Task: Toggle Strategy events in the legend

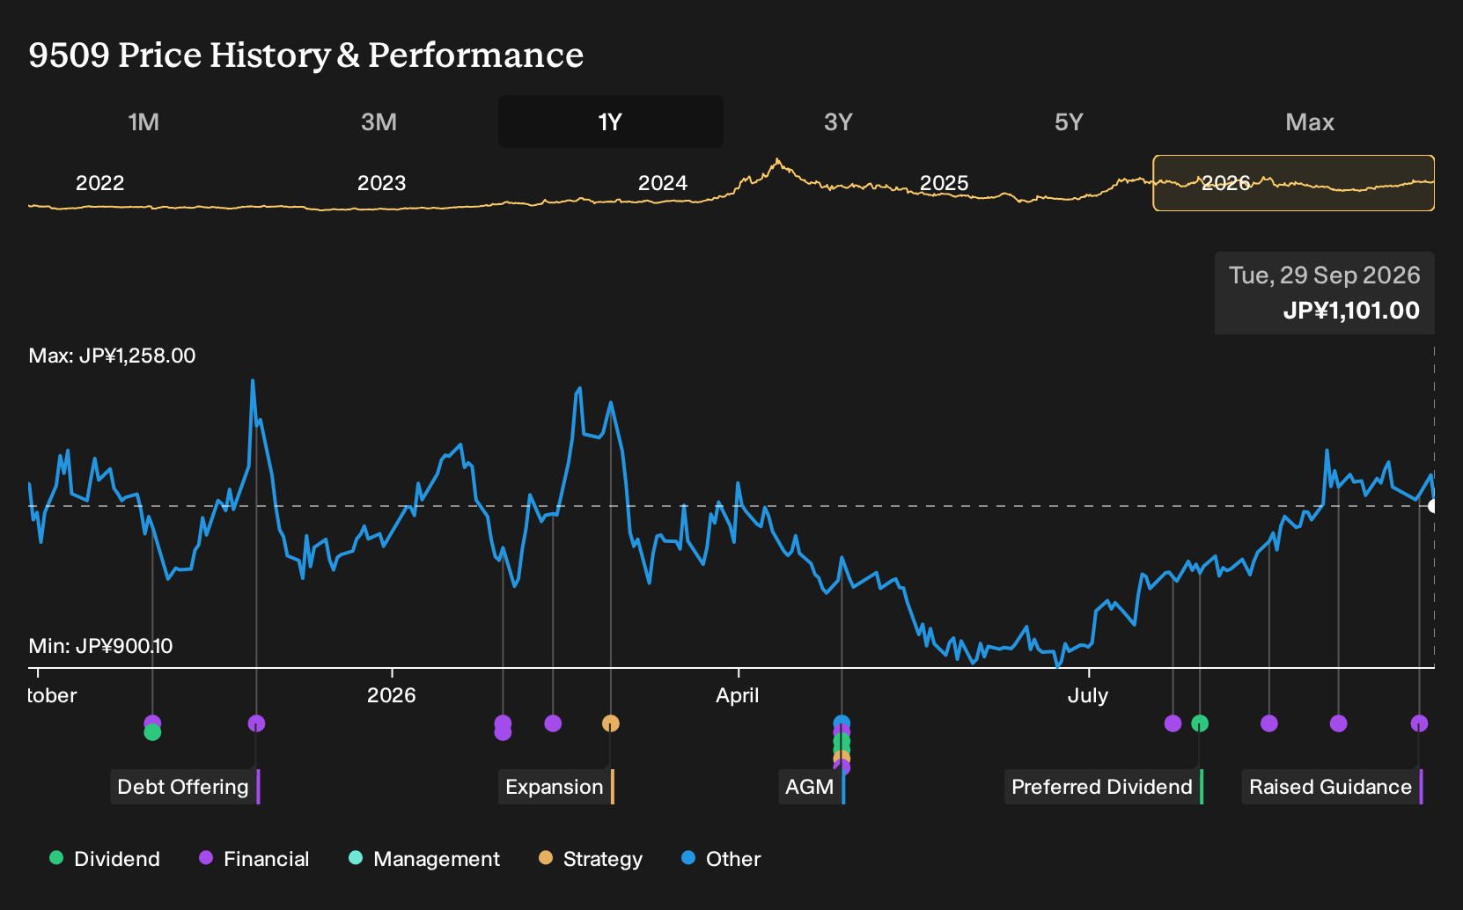Action: pyautogui.click(x=591, y=859)
